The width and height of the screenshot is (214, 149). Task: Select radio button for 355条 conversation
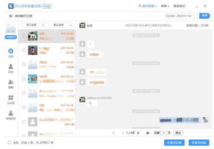(x=24, y=36)
